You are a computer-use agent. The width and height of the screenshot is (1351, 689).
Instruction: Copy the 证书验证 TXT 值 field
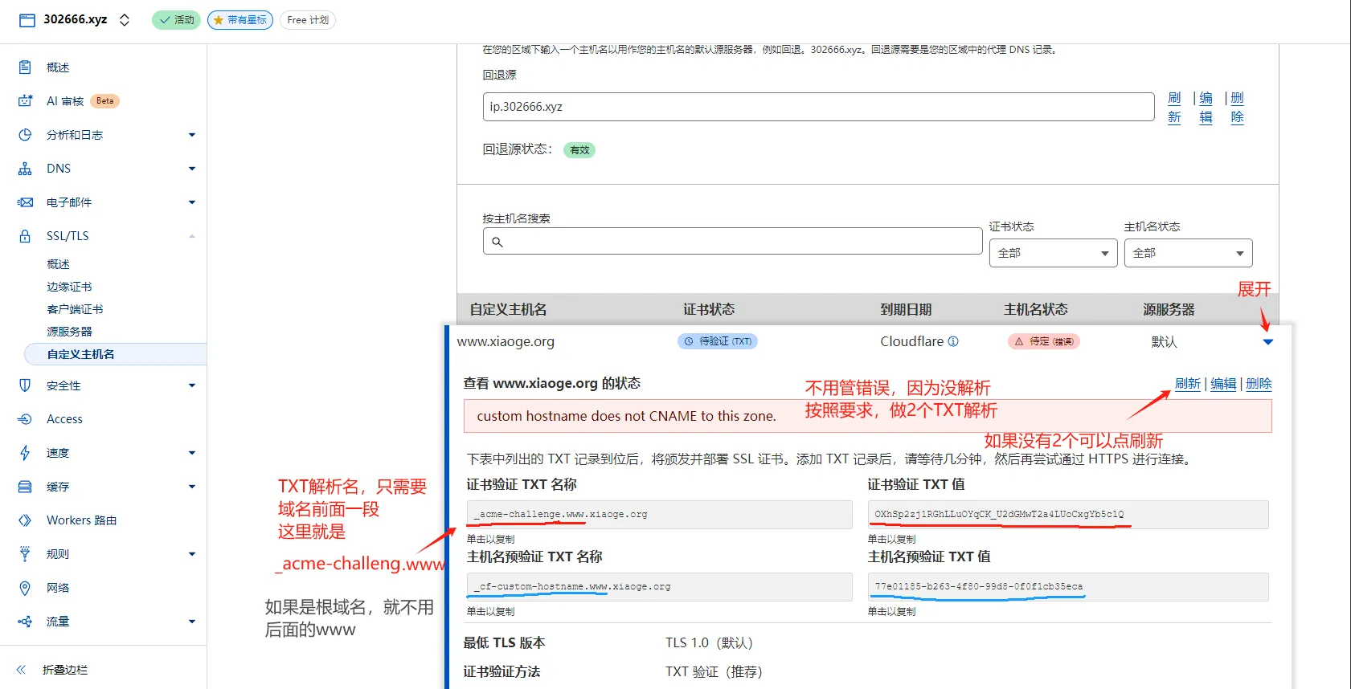[x=1068, y=515]
